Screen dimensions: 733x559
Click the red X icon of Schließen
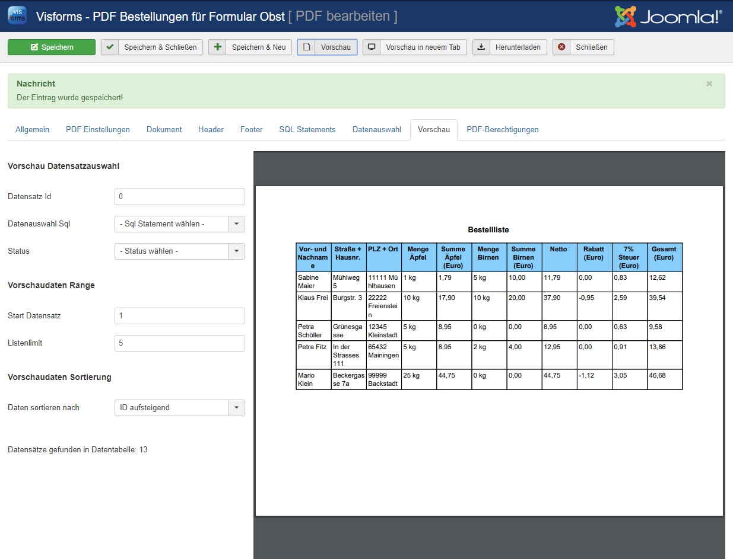pyautogui.click(x=561, y=47)
